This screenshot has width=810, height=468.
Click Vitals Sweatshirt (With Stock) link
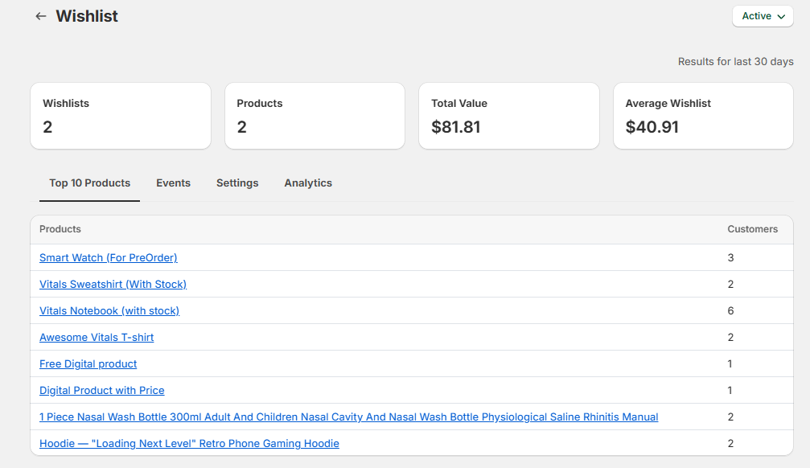coord(113,285)
